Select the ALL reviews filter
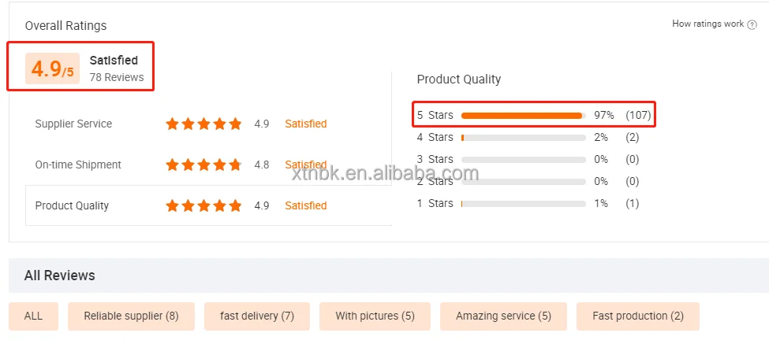Image resolution: width=769 pixels, height=344 pixels. click(x=33, y=316)
